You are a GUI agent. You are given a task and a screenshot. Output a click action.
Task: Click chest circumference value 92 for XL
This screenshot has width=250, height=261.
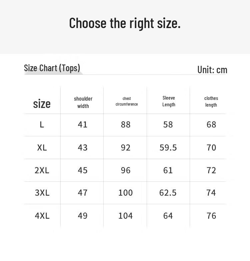point(126,147)
